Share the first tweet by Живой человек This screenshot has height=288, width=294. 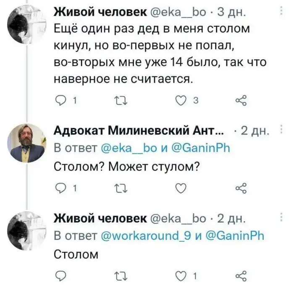click(240, 100)
